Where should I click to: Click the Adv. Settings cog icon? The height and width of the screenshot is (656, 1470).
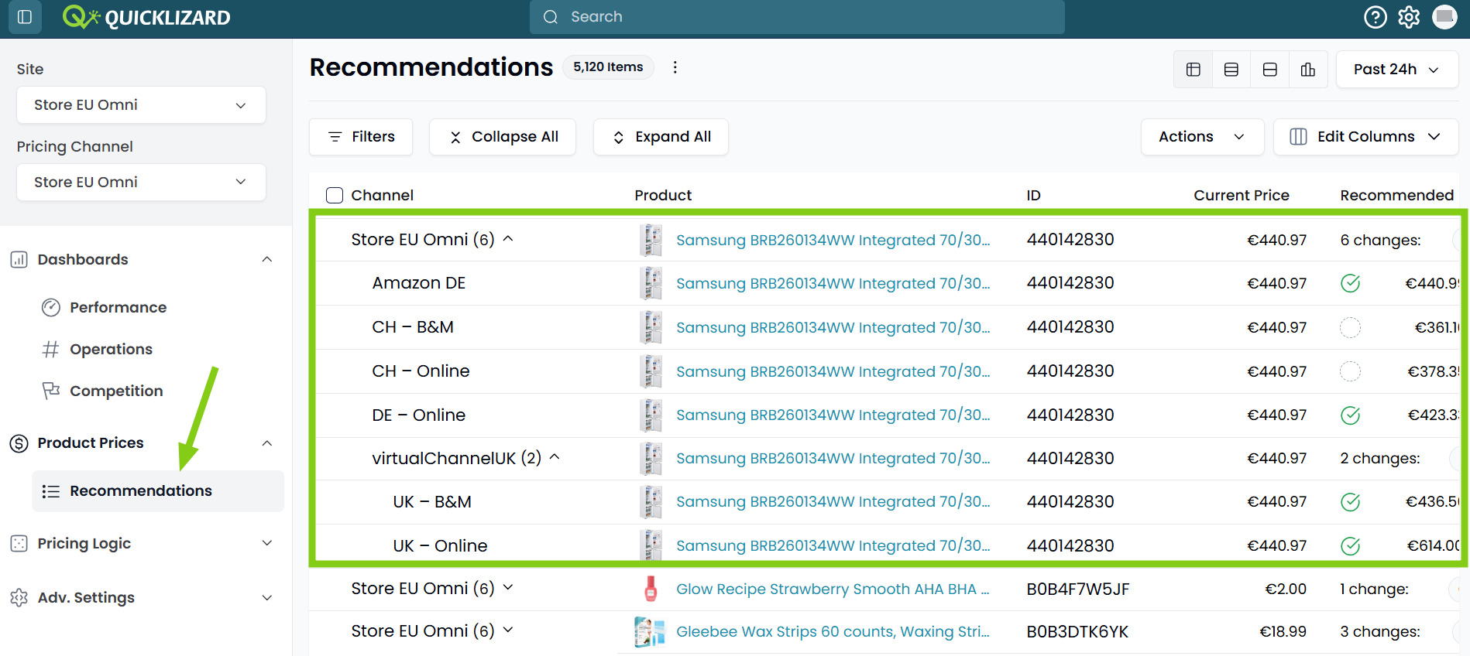tap(19, 597)
